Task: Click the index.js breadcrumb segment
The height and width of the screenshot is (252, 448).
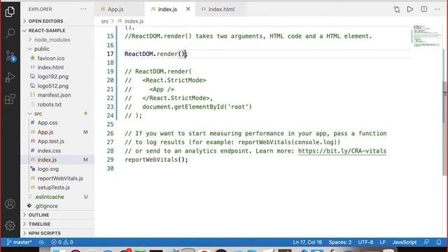Action: [134, 21]
